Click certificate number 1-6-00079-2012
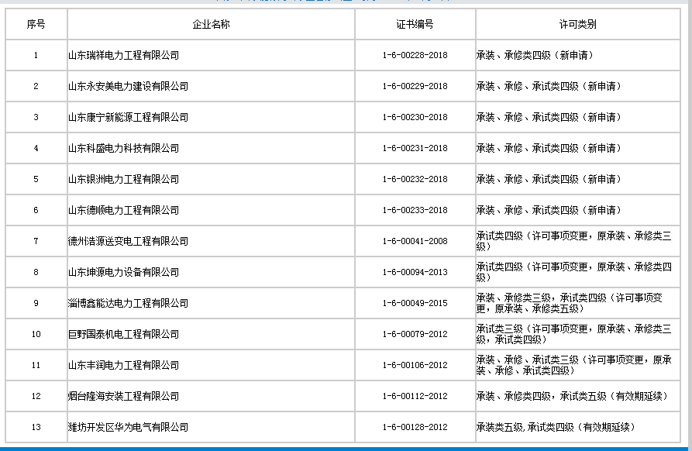This screenshot has width=692, height=451. (x=415, y=334)
